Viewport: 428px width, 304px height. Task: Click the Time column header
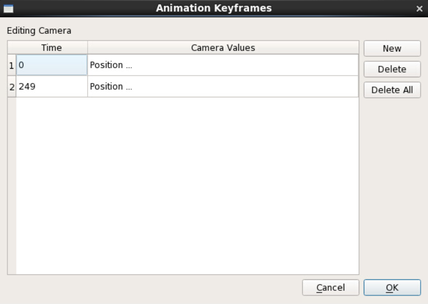click(52, 48)
